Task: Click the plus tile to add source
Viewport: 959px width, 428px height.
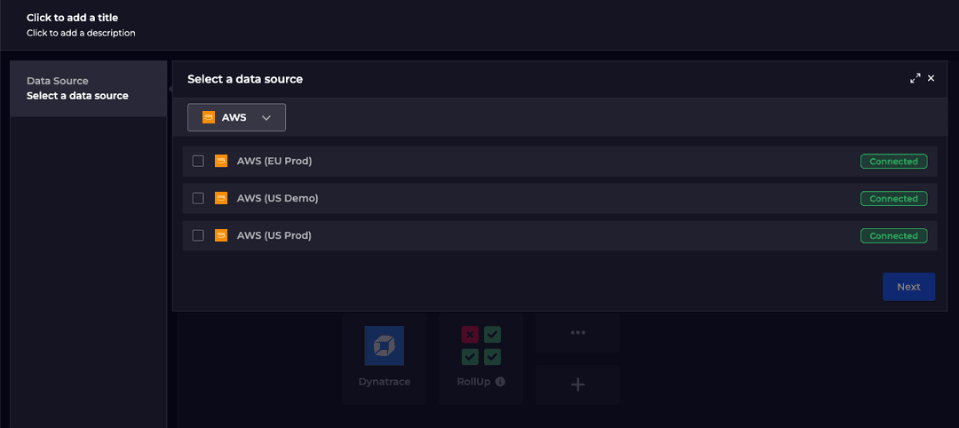Action: coord(577,384)
